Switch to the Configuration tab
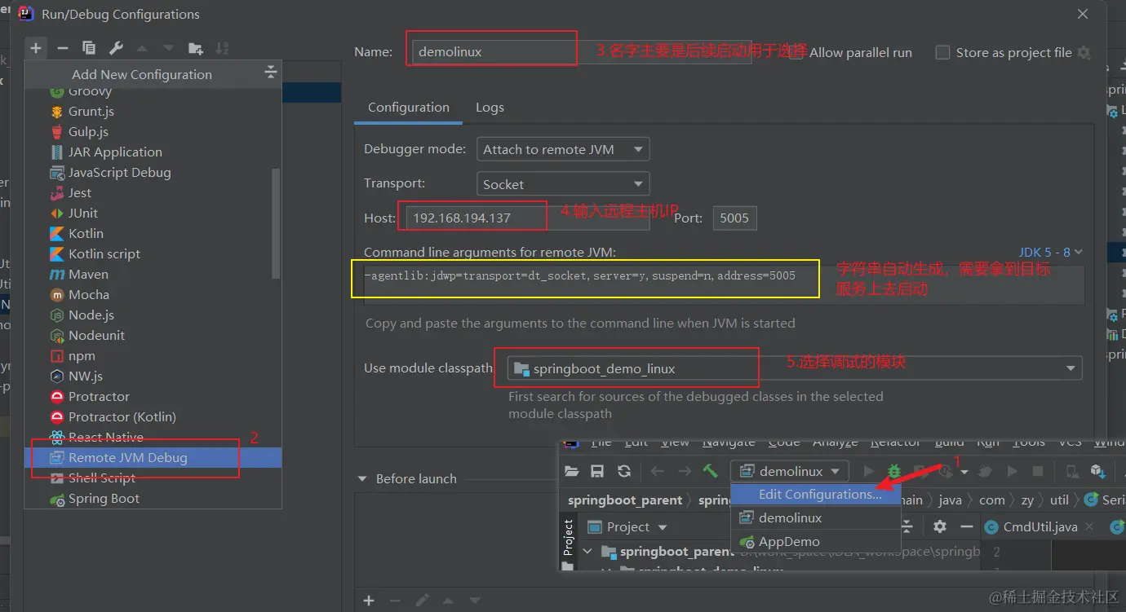The width and height of the screenshot is (1126, 612). (x=408, y=108)
